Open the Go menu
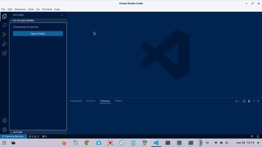262x147 pixels. click(x=38, y=9)
